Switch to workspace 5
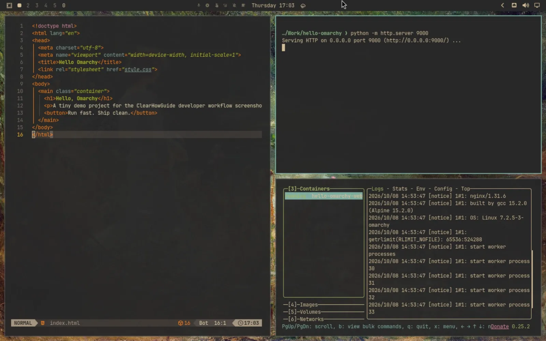This screenshot has height=341, width=546. [x=55, y=5]
